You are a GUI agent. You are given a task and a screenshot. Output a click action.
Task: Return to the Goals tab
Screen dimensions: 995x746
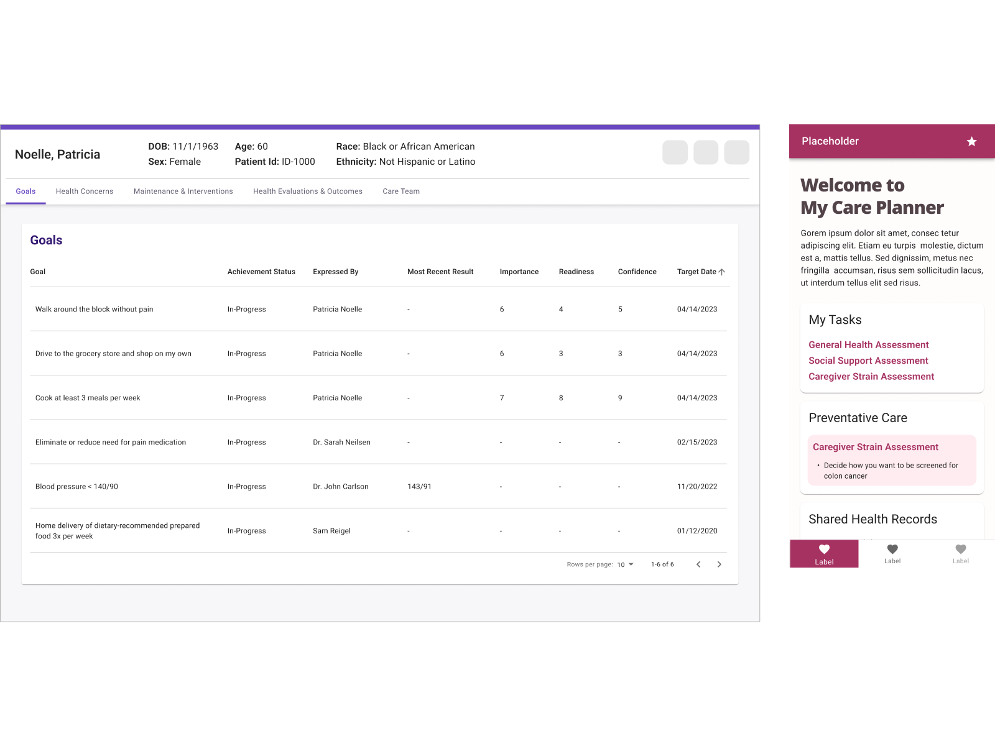point(25,191)
